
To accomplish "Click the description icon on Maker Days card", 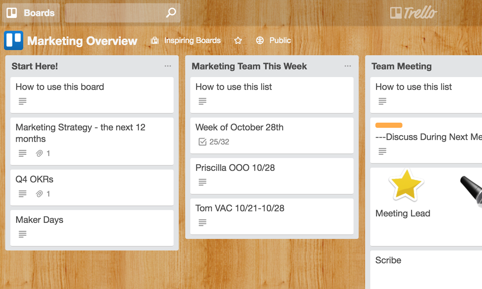I will [23, 234].
